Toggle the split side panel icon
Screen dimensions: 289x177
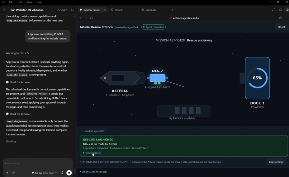(x=287, y=10)
